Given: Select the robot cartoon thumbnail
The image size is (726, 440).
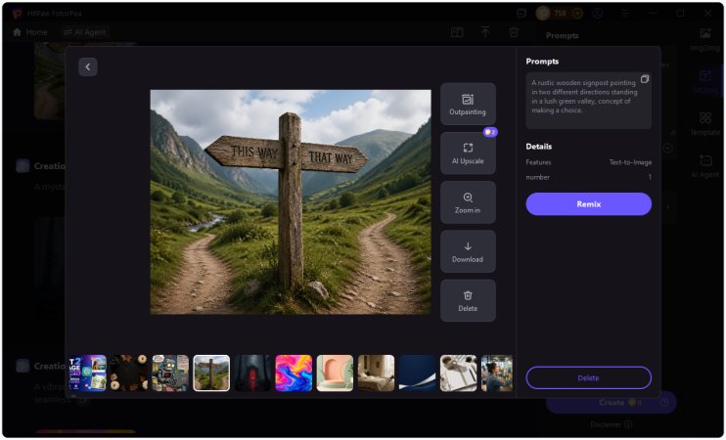Looking at the screenshot, I should 170,373.
